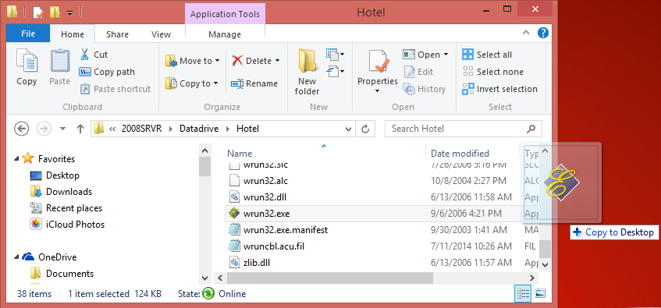Click the Quick Access new folder icon
The height and width of the screenshot is (308, 661).
(55, 12)
